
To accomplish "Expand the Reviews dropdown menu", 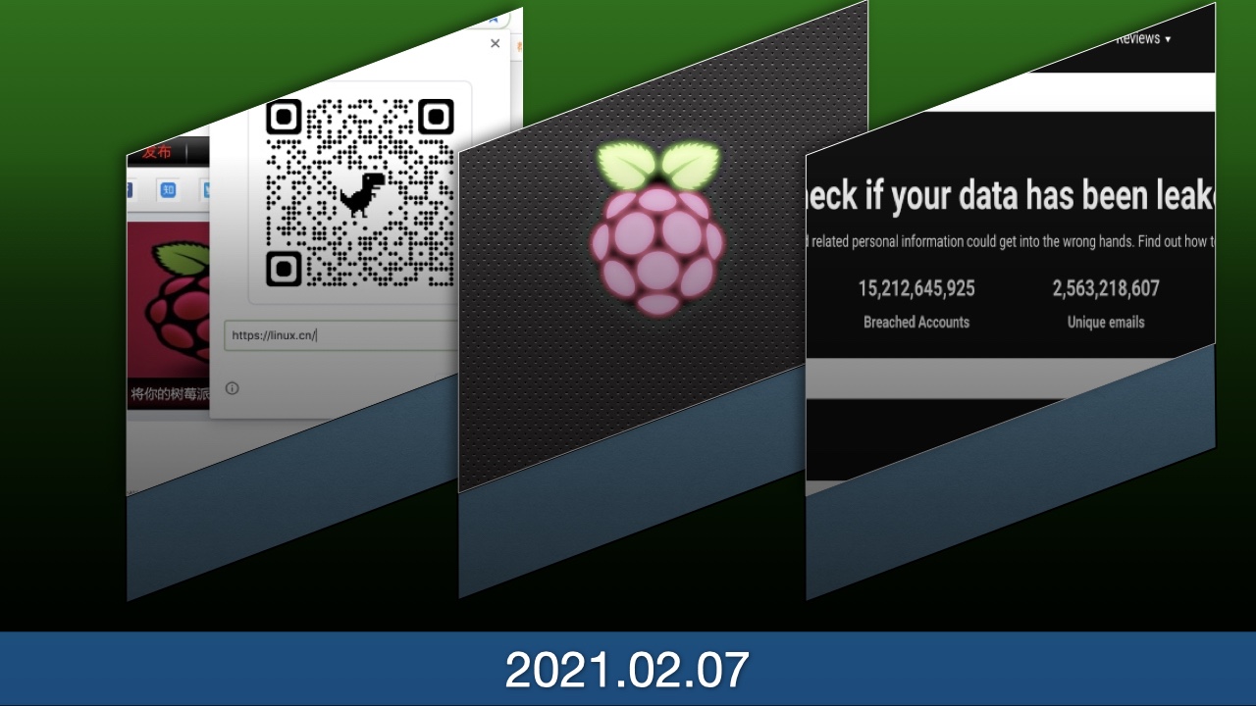I will coord(1142,38).
